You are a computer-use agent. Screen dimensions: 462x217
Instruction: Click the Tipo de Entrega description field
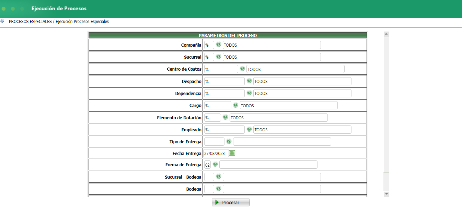pos(282,142)
